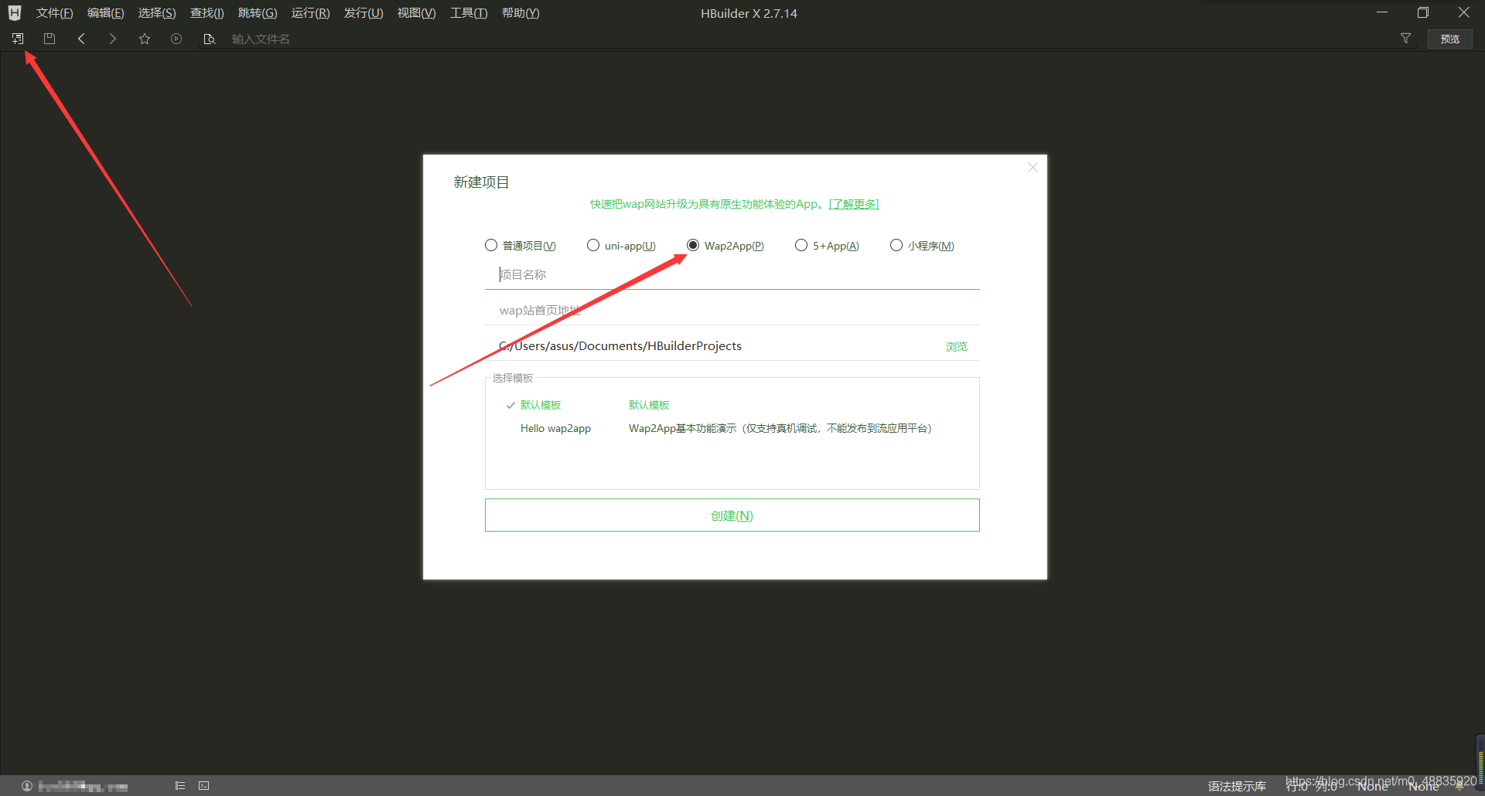Go forward with the right arrow icon
1485x796 pixels.
tap(113, 39)
